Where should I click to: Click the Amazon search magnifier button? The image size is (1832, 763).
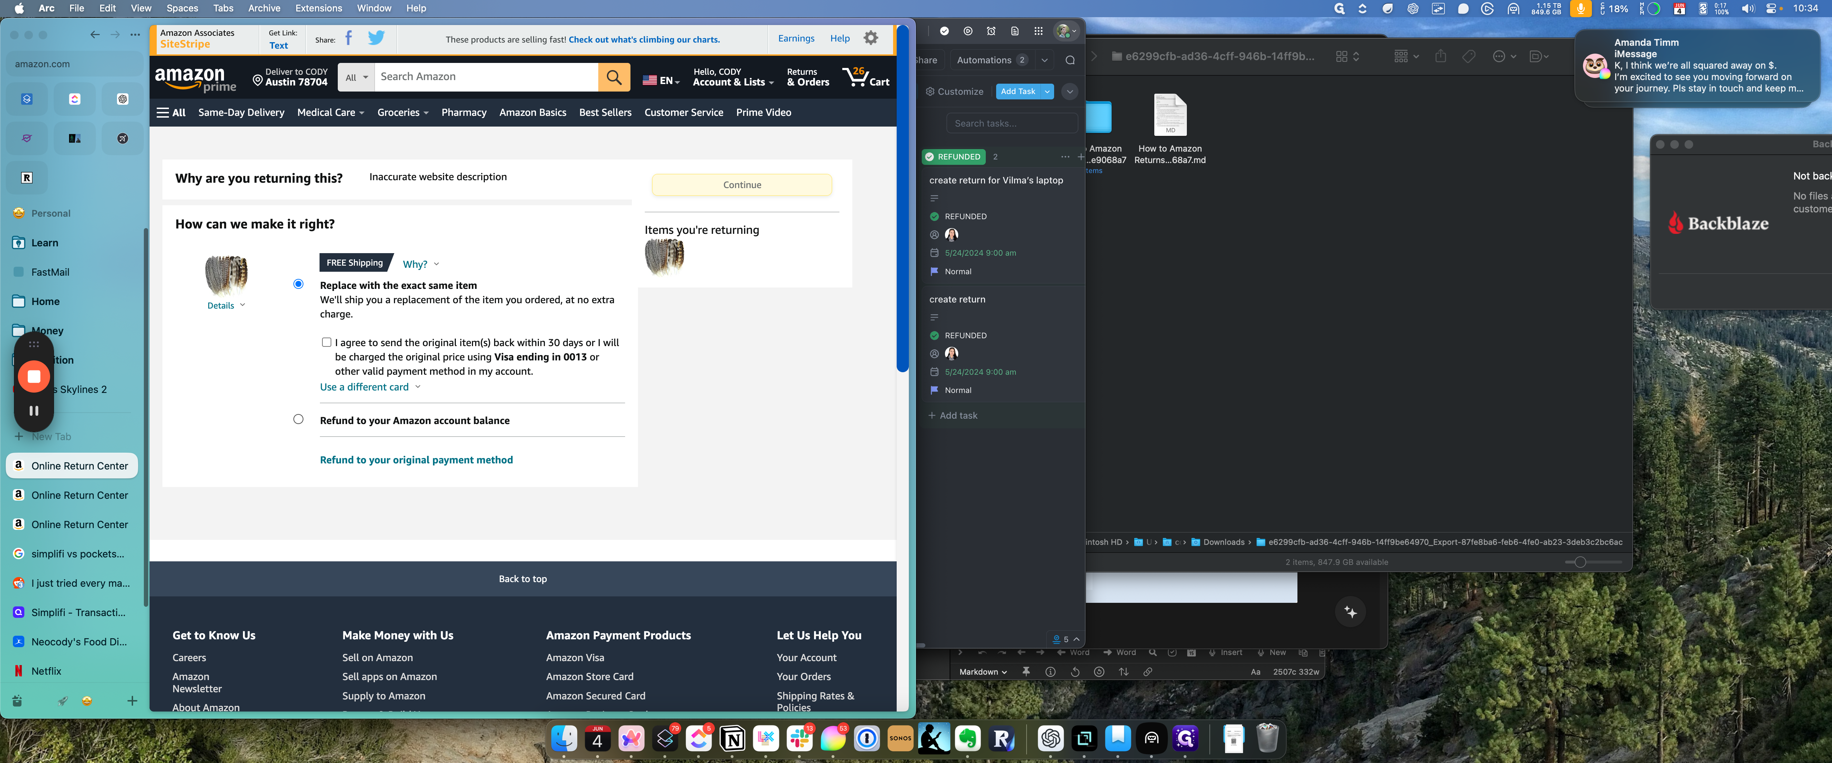[614, 77]
